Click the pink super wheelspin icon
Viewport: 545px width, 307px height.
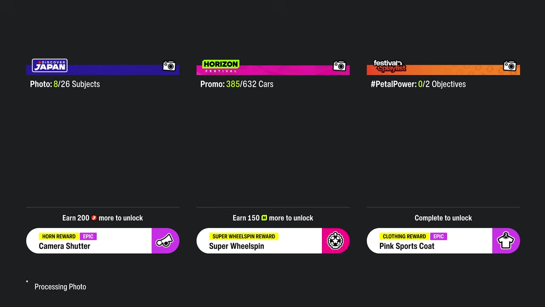[x=336, y=241]
